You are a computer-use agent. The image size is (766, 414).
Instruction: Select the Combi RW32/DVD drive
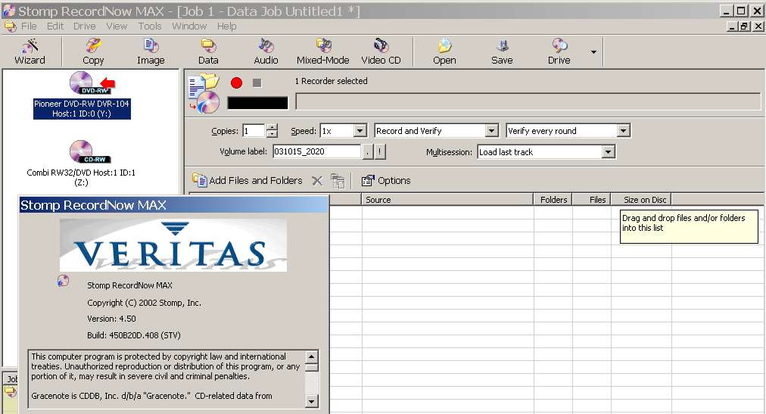81,163
